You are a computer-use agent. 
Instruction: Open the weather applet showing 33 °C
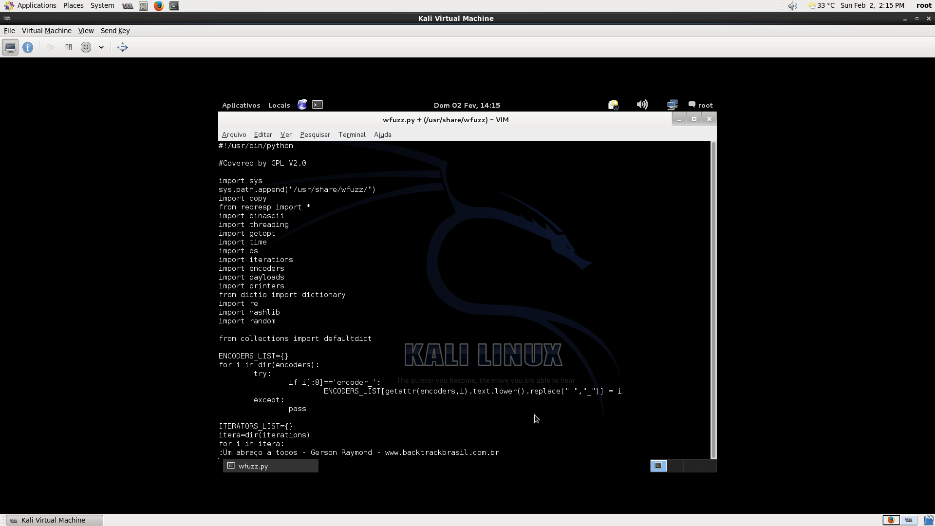(x=822, y=5)
